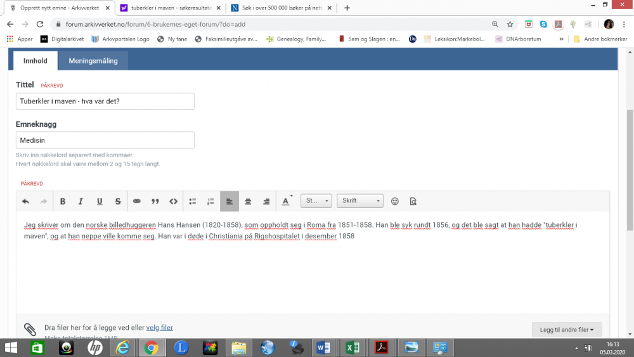Insert code snippet with brackets icon
This screenshot has height=357, width=634.
tap(173, 202)
